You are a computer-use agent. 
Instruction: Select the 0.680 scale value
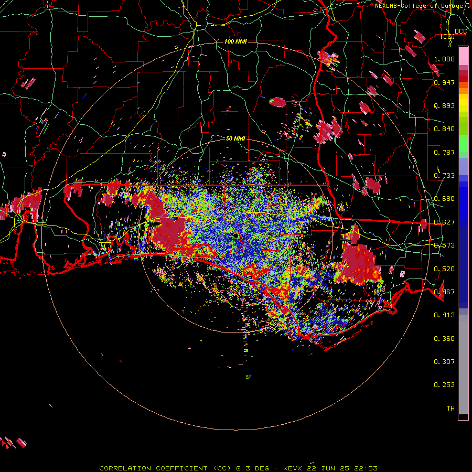[444, 198]
